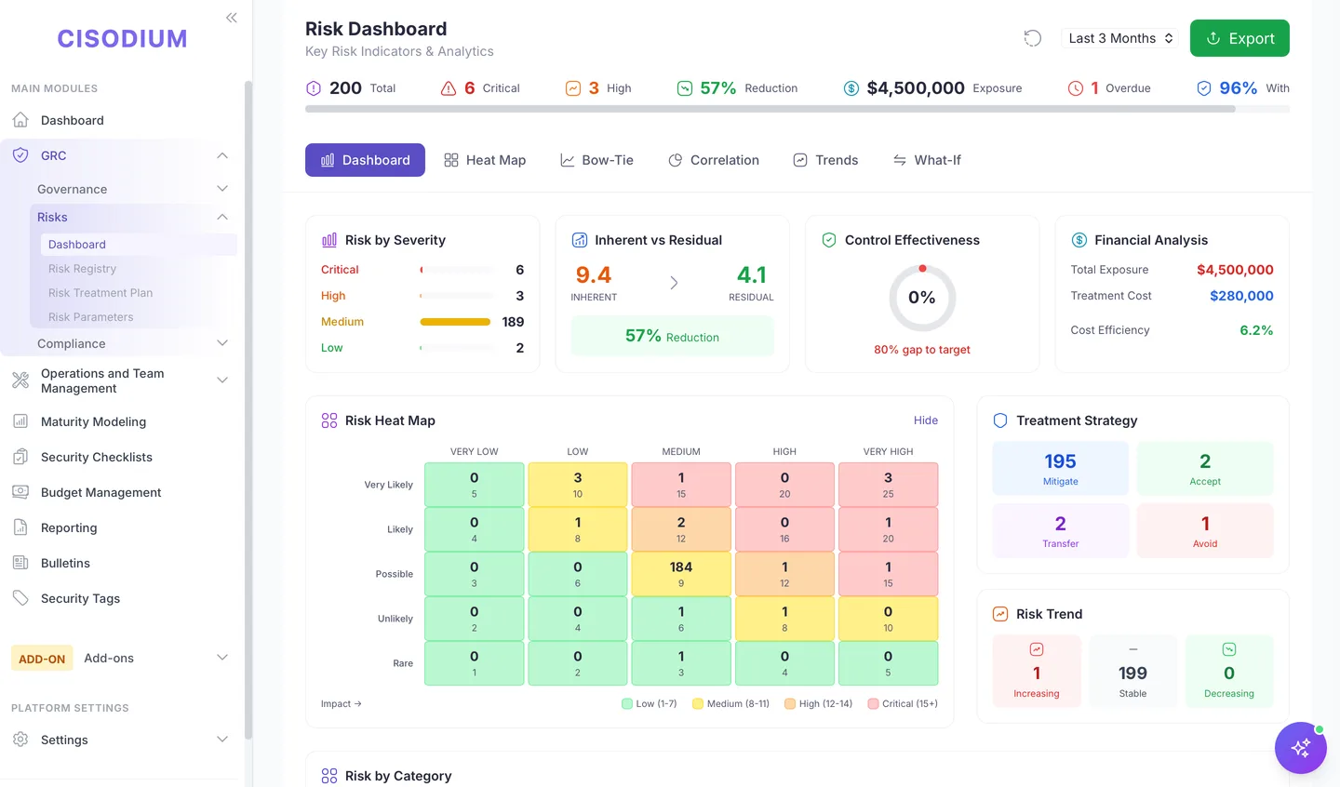This screenshot has height=787, width=1340.
Task: Click the GRC shield icon
Action: [20, 155]
